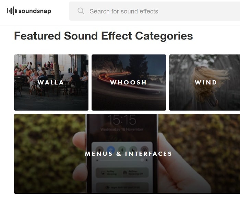Screen dimensions: 240x202
Task: Click the brightness slider in the phone image
Action: tap(122, 160)
